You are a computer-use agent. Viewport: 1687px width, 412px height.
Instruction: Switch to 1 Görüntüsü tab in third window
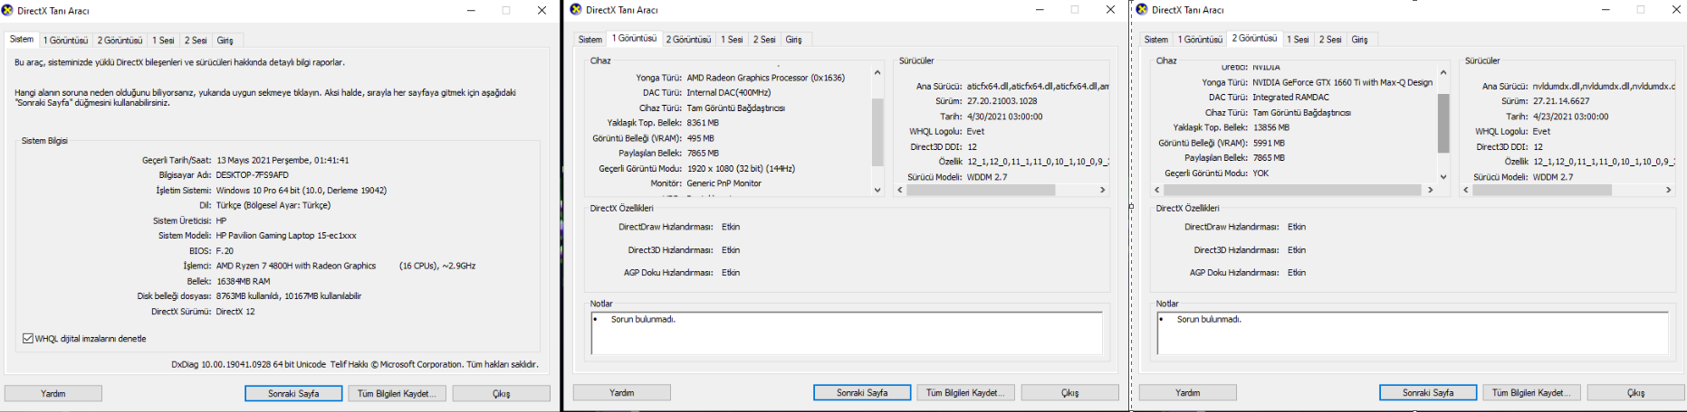[1200, 40]
